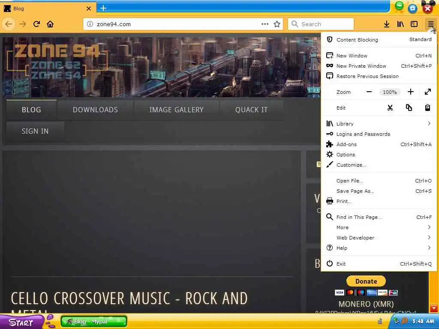Paste using the Edit row clipboard icon
The height and width of the screenshot is (329, 439).
(427, 108)
